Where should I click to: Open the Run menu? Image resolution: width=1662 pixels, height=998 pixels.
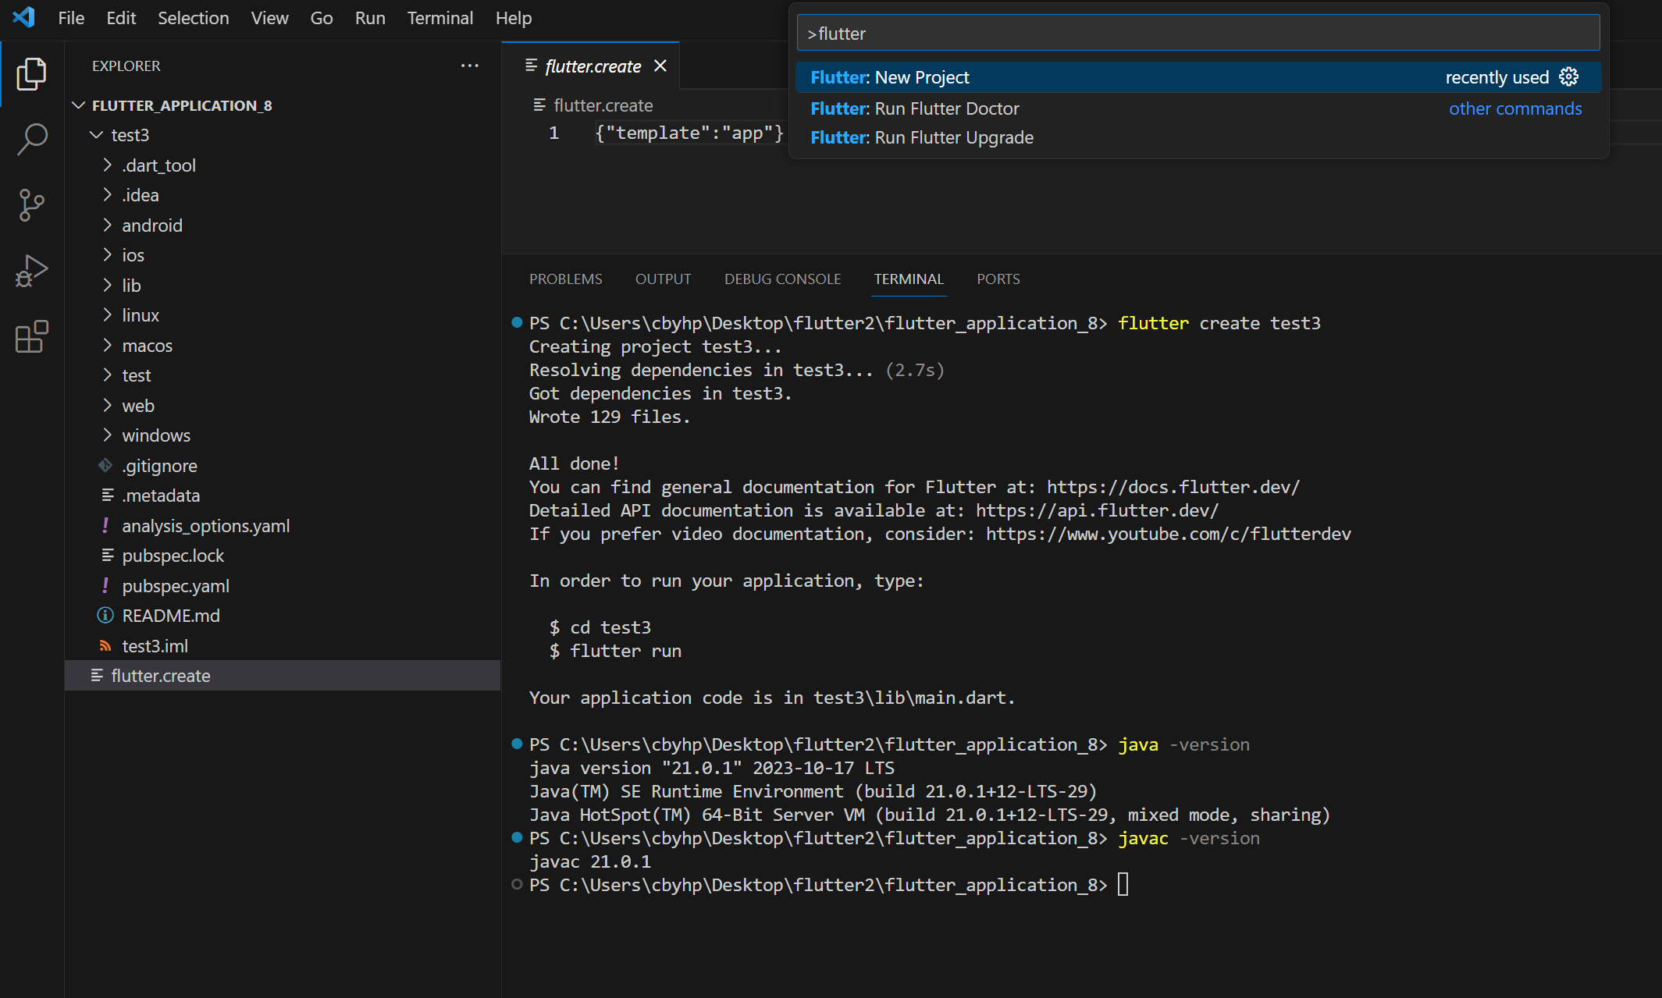370,18
